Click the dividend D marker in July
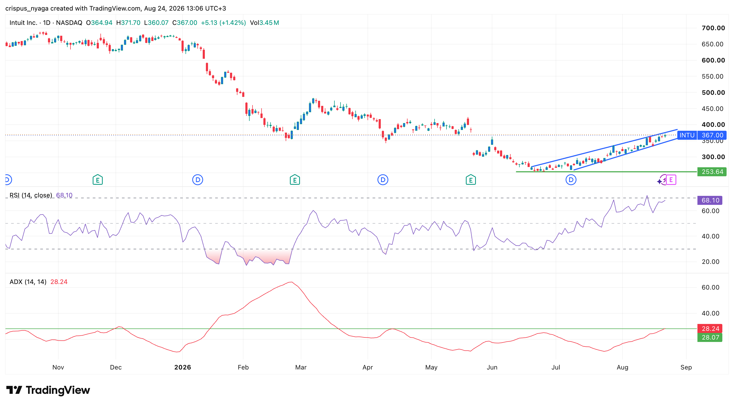734x406 pixels. (x=571, y=180)
